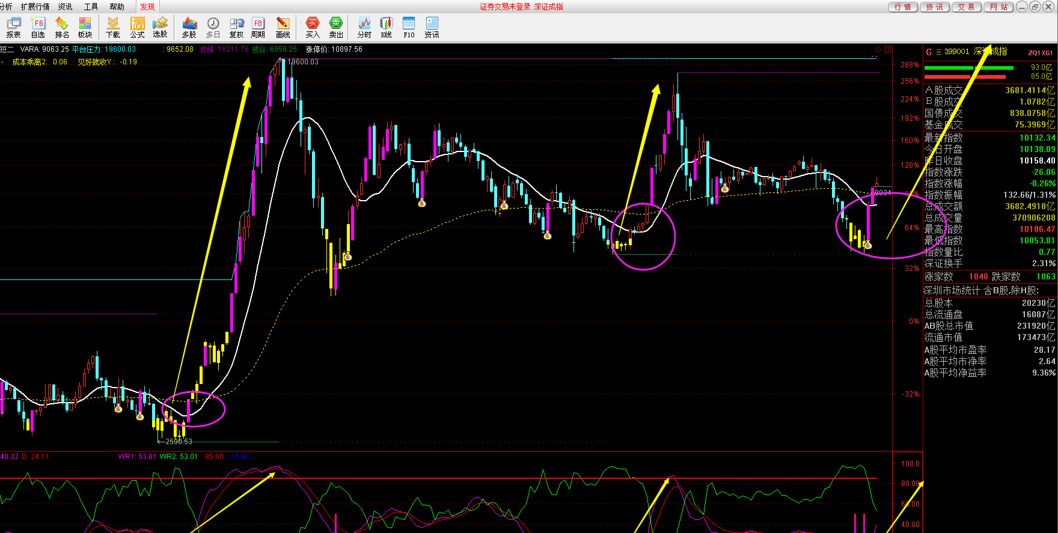Open the 资讯 toolbar news icon
This screenshot has height=533, width=1058.
[x=432, y=28]
